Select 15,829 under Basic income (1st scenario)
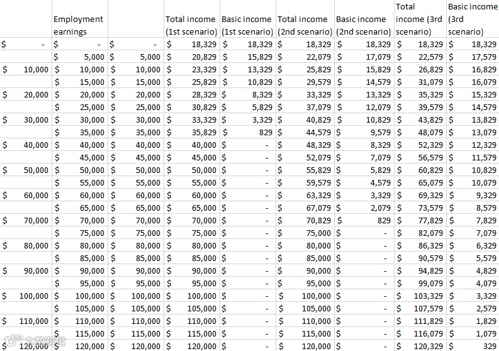The image size is (499, 351). [x=260, y=57]
